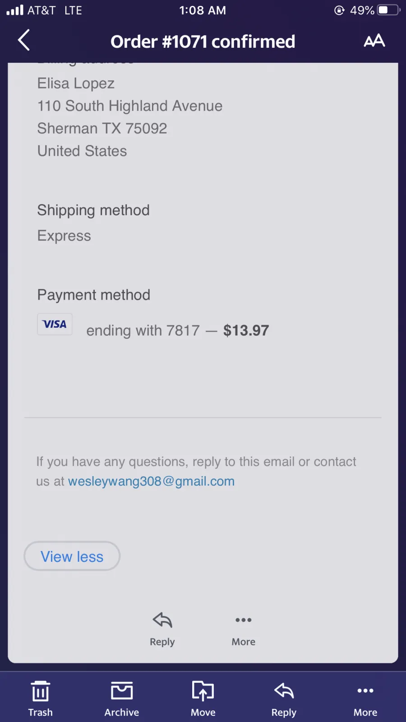406x722 pixels.
Task: Tap the Visa card logo
Action: pyautogui.click(x=55, y=324)
